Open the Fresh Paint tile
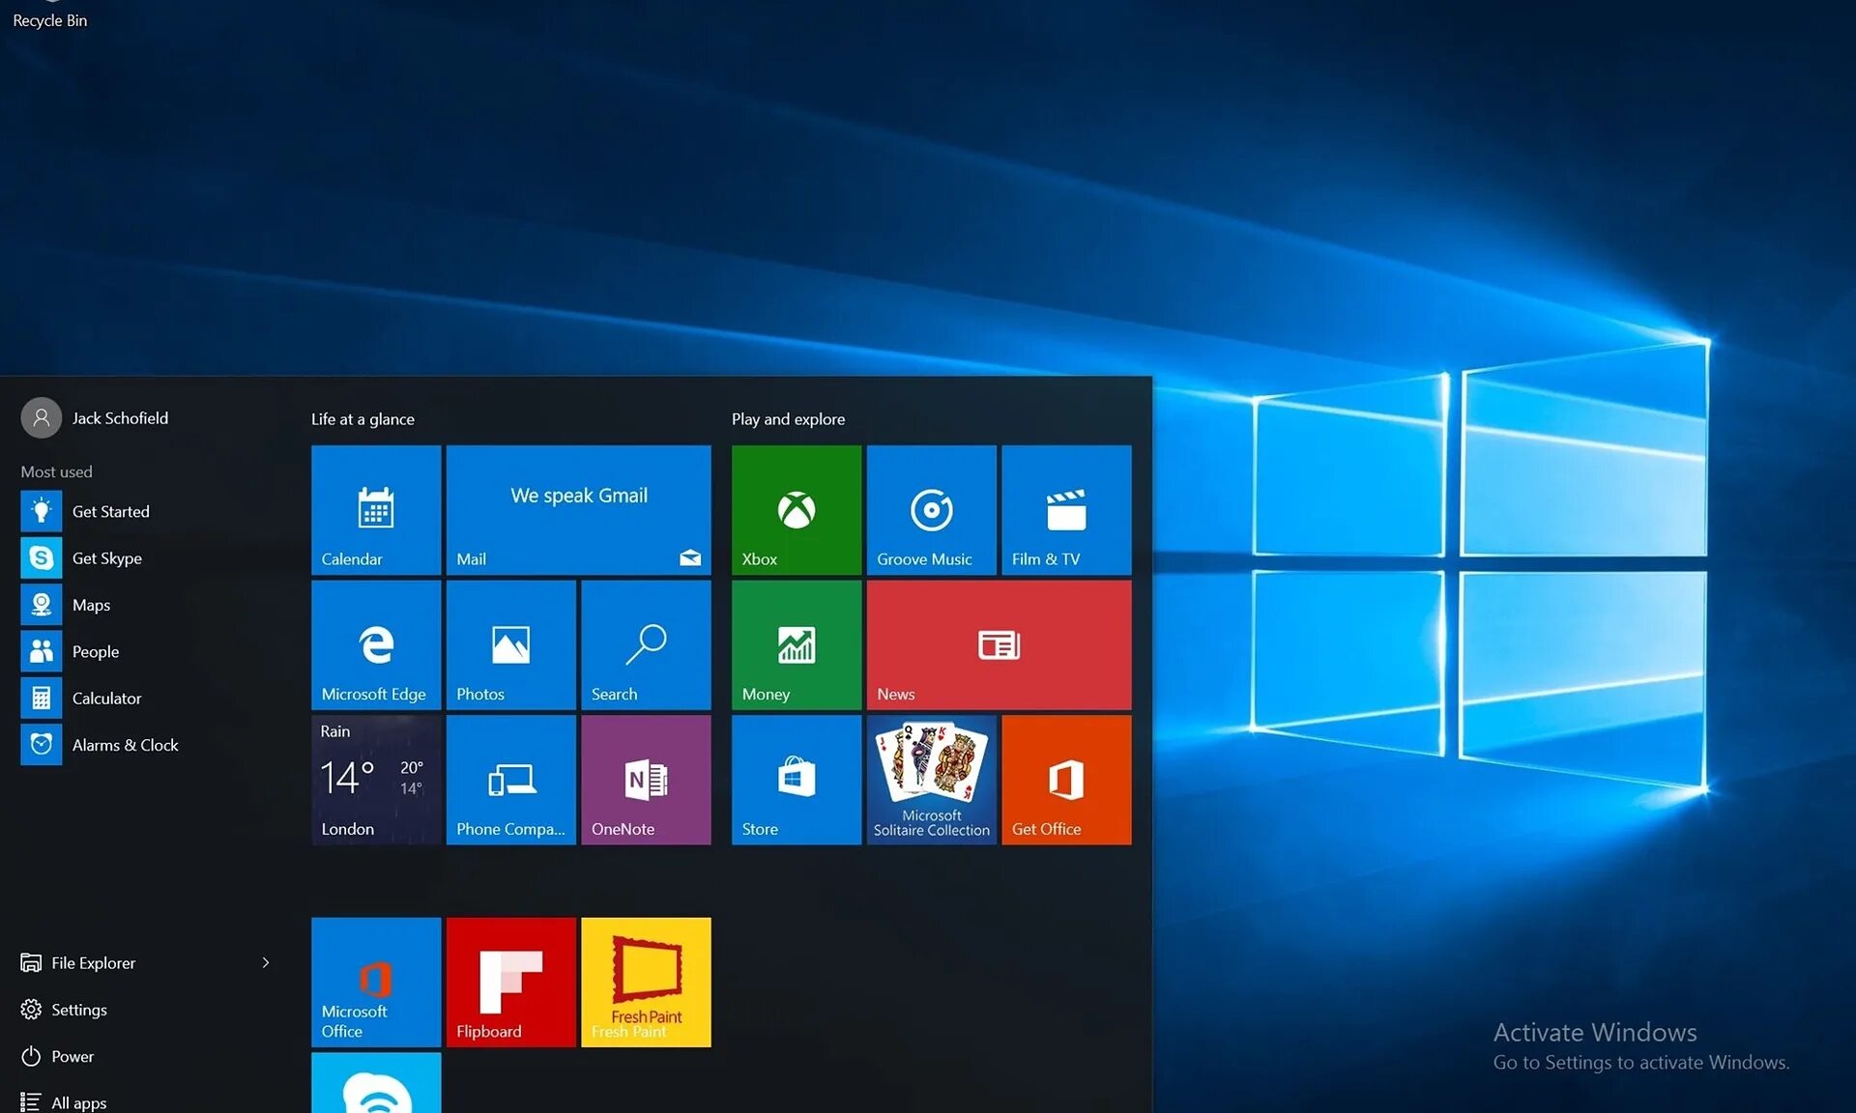This screenshot has width=1856, height=1113. 646,982
